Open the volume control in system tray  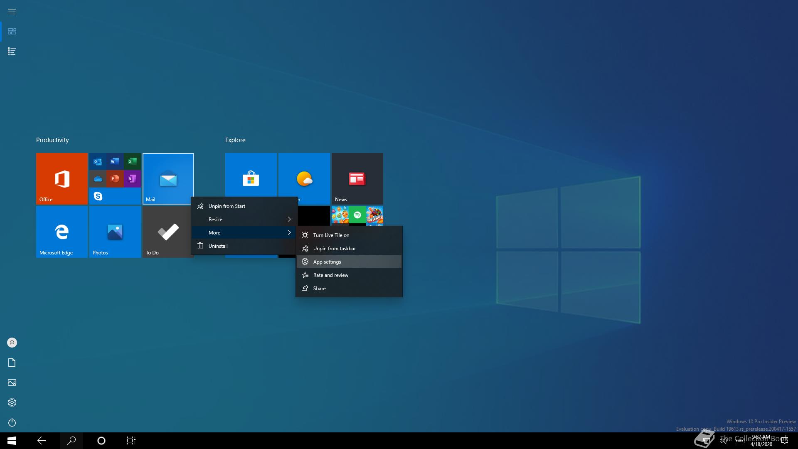pyautogui.click(x=723, y=441)
